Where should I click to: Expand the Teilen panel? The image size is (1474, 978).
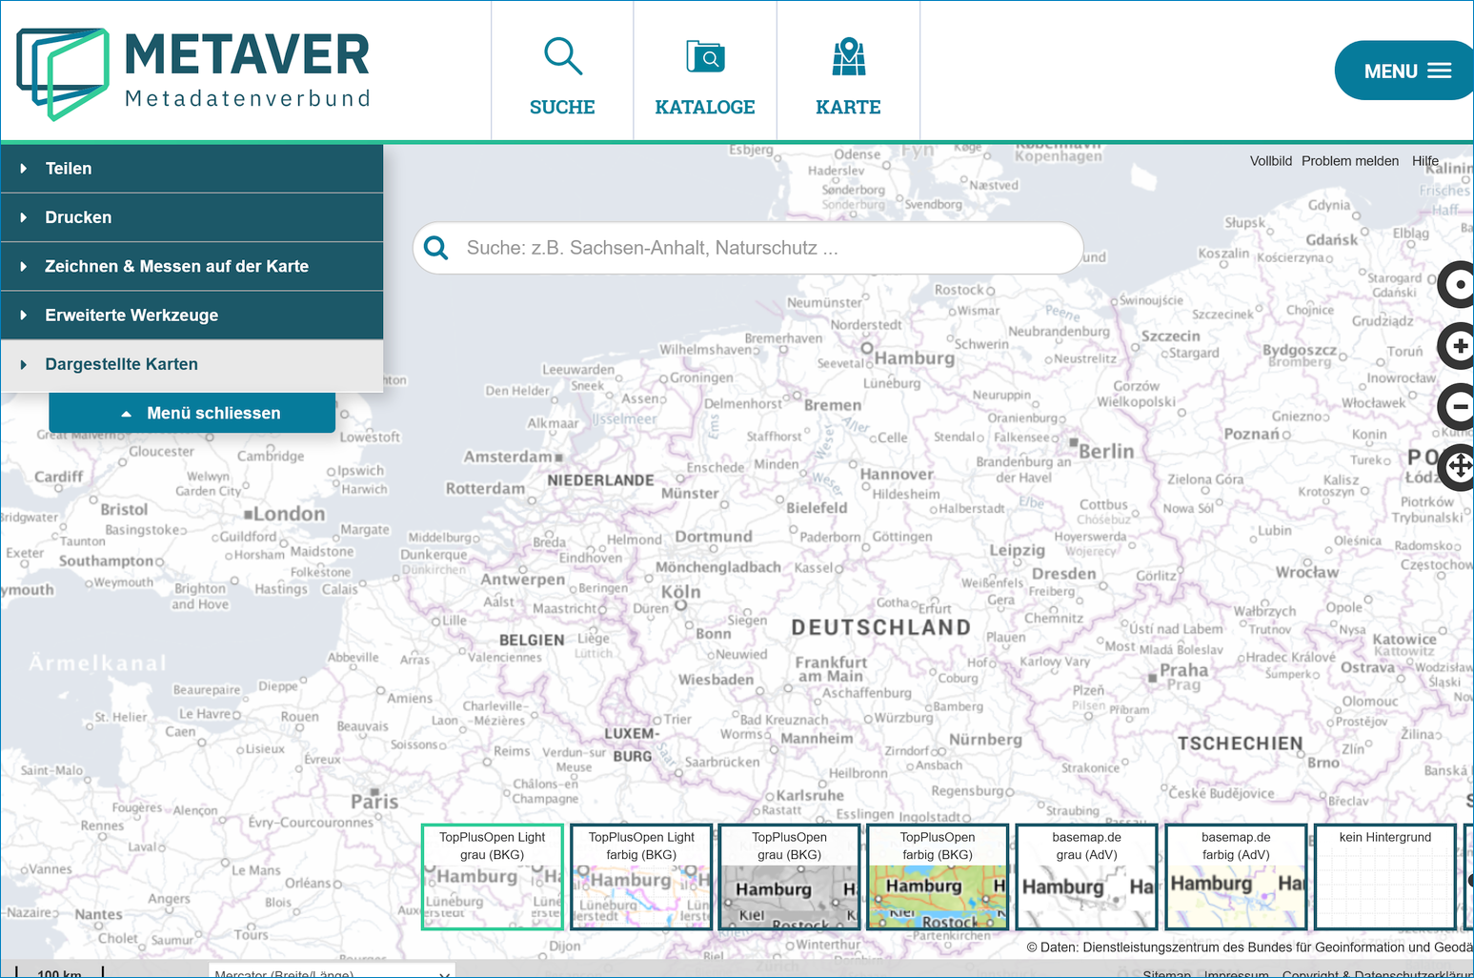[x=192, y=169]
